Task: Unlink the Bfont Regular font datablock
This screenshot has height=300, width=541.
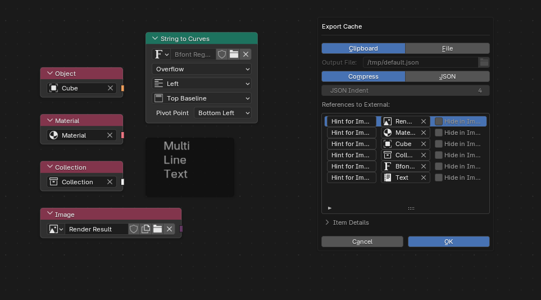Action: pos(246,54)
